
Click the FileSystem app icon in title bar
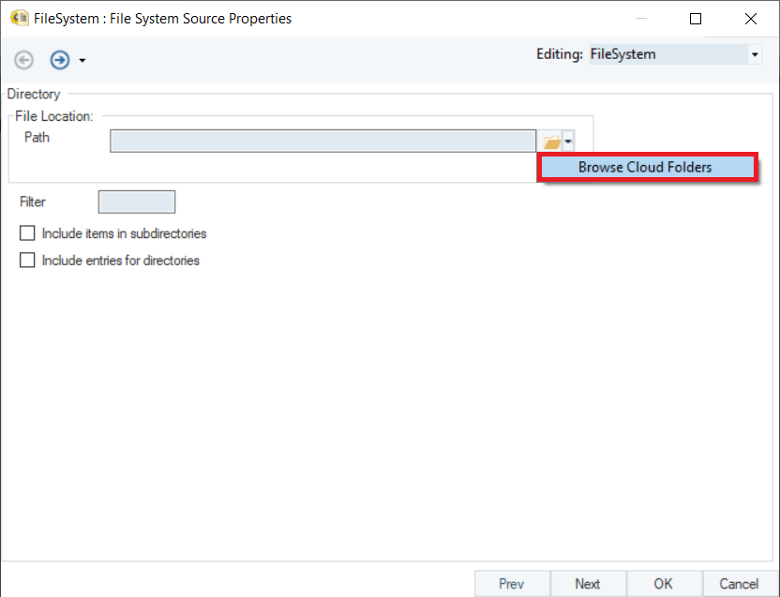click(20, 19)
